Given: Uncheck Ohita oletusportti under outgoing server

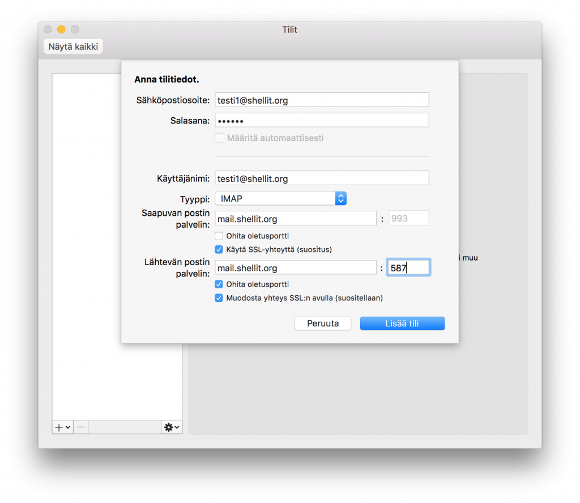Looking at the screenshot, I should 219,284.
